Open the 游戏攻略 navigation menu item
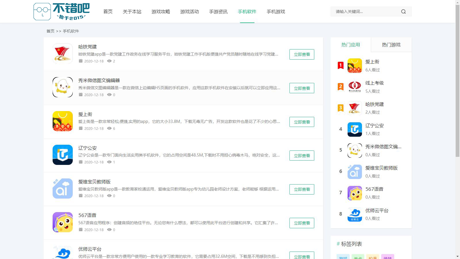This screenshot has width=460, height=259. point(161,12)
